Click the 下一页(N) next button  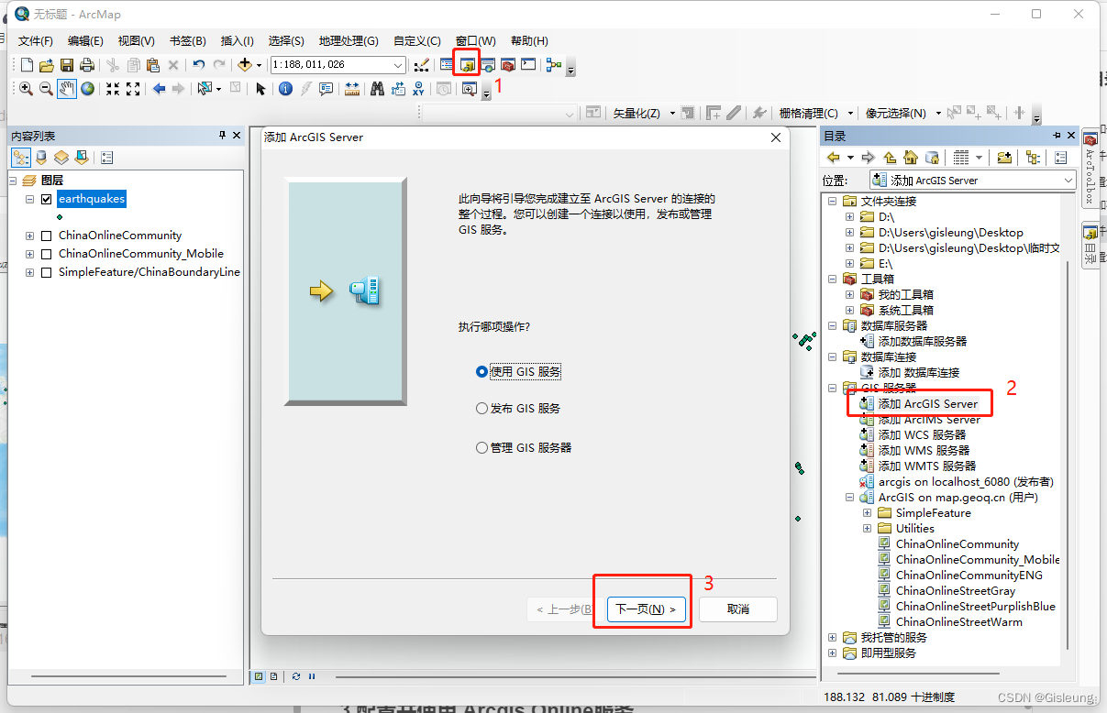pyautogui.click(x=646, y=609)
